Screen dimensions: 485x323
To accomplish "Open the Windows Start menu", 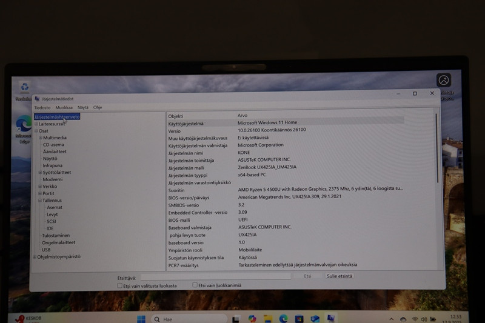I will click(141, 319).
